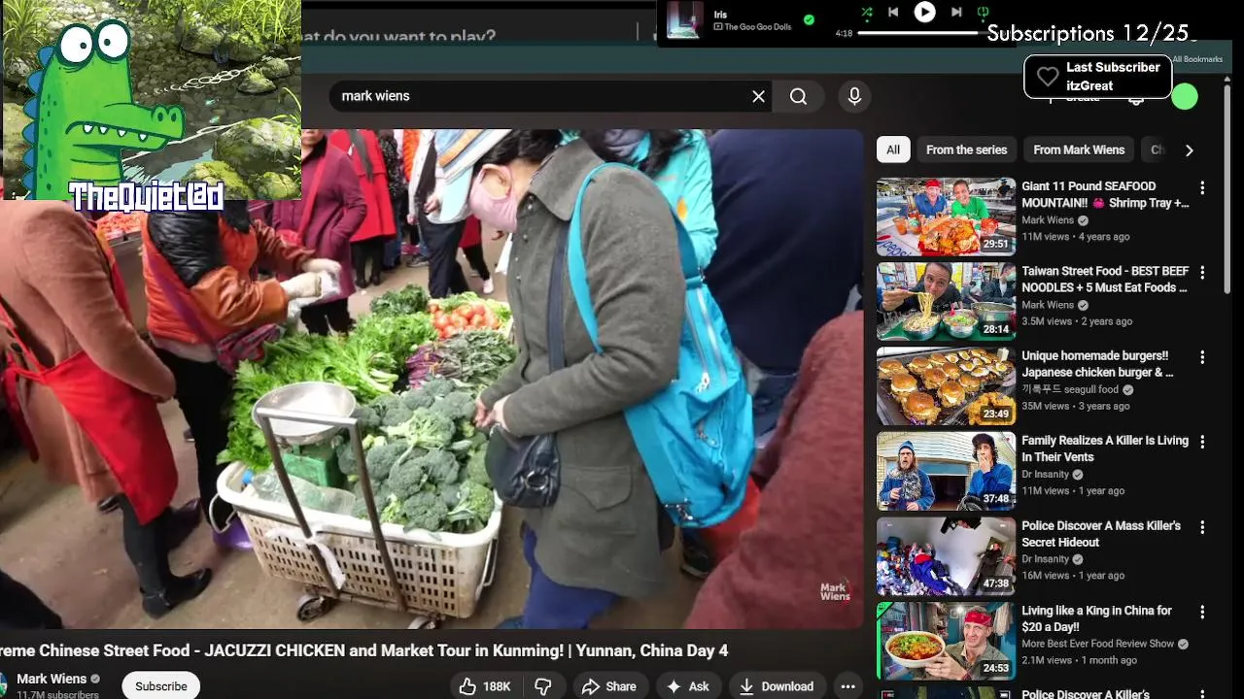Open options menu for Taiwan Street Food video
Image resolution: width=1244 pixels, height=699 pixels.
point(1202,273)
